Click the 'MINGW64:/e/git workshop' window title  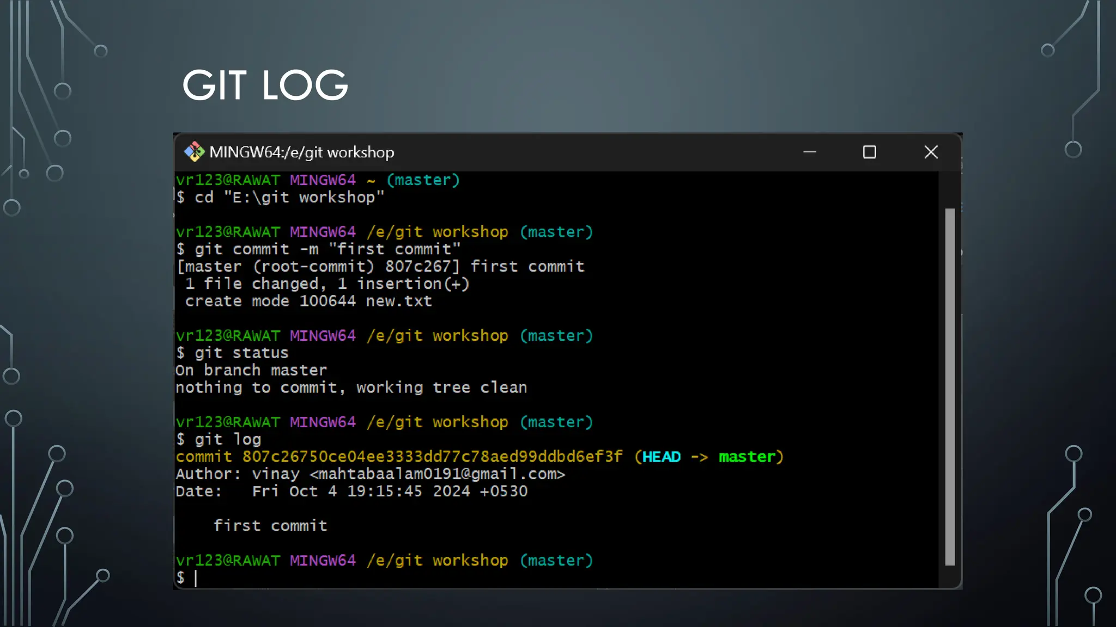(x=301, y=152)
